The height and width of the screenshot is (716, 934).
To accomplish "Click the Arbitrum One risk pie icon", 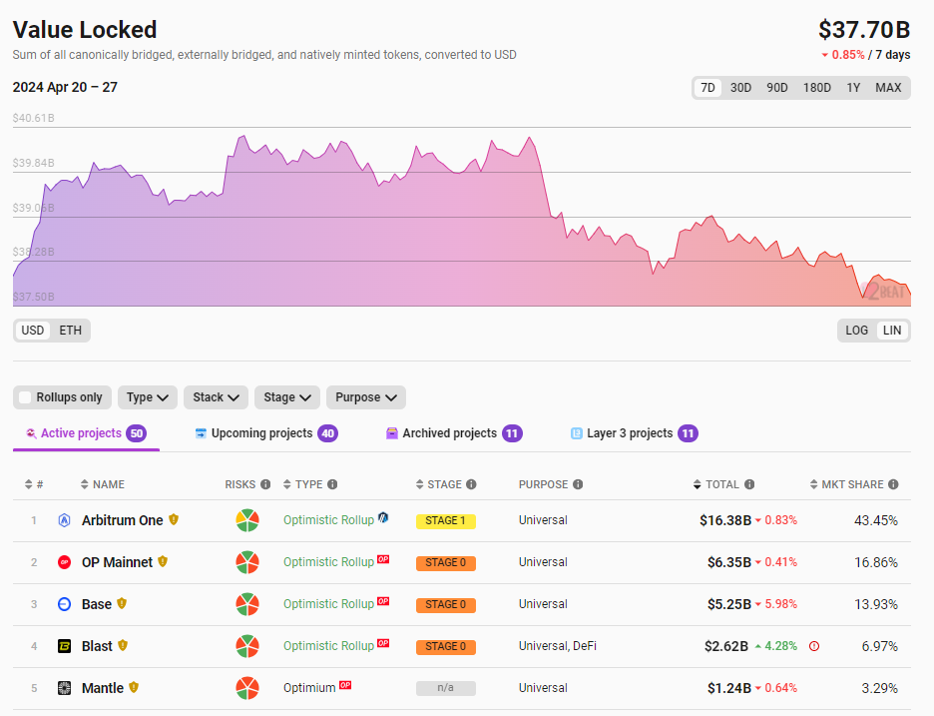I will tap(247, 520).
